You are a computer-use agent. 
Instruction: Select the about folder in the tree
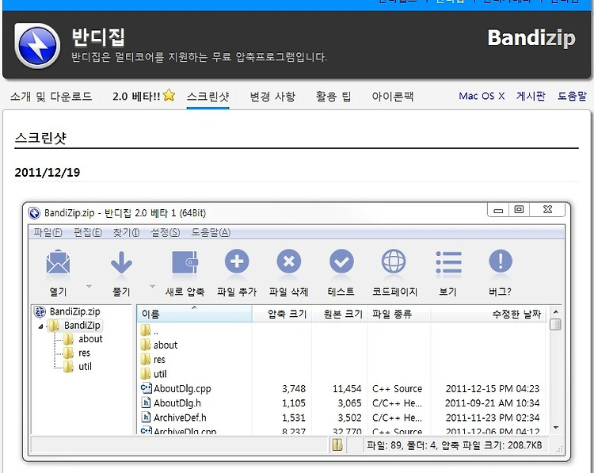pyautogui.click(x=90, y=339)
